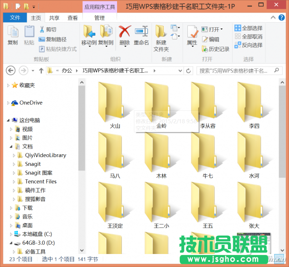289x267 pixels.
Task: Select 本地磁盘 (C:) in the tree
Action: point(37,234)
